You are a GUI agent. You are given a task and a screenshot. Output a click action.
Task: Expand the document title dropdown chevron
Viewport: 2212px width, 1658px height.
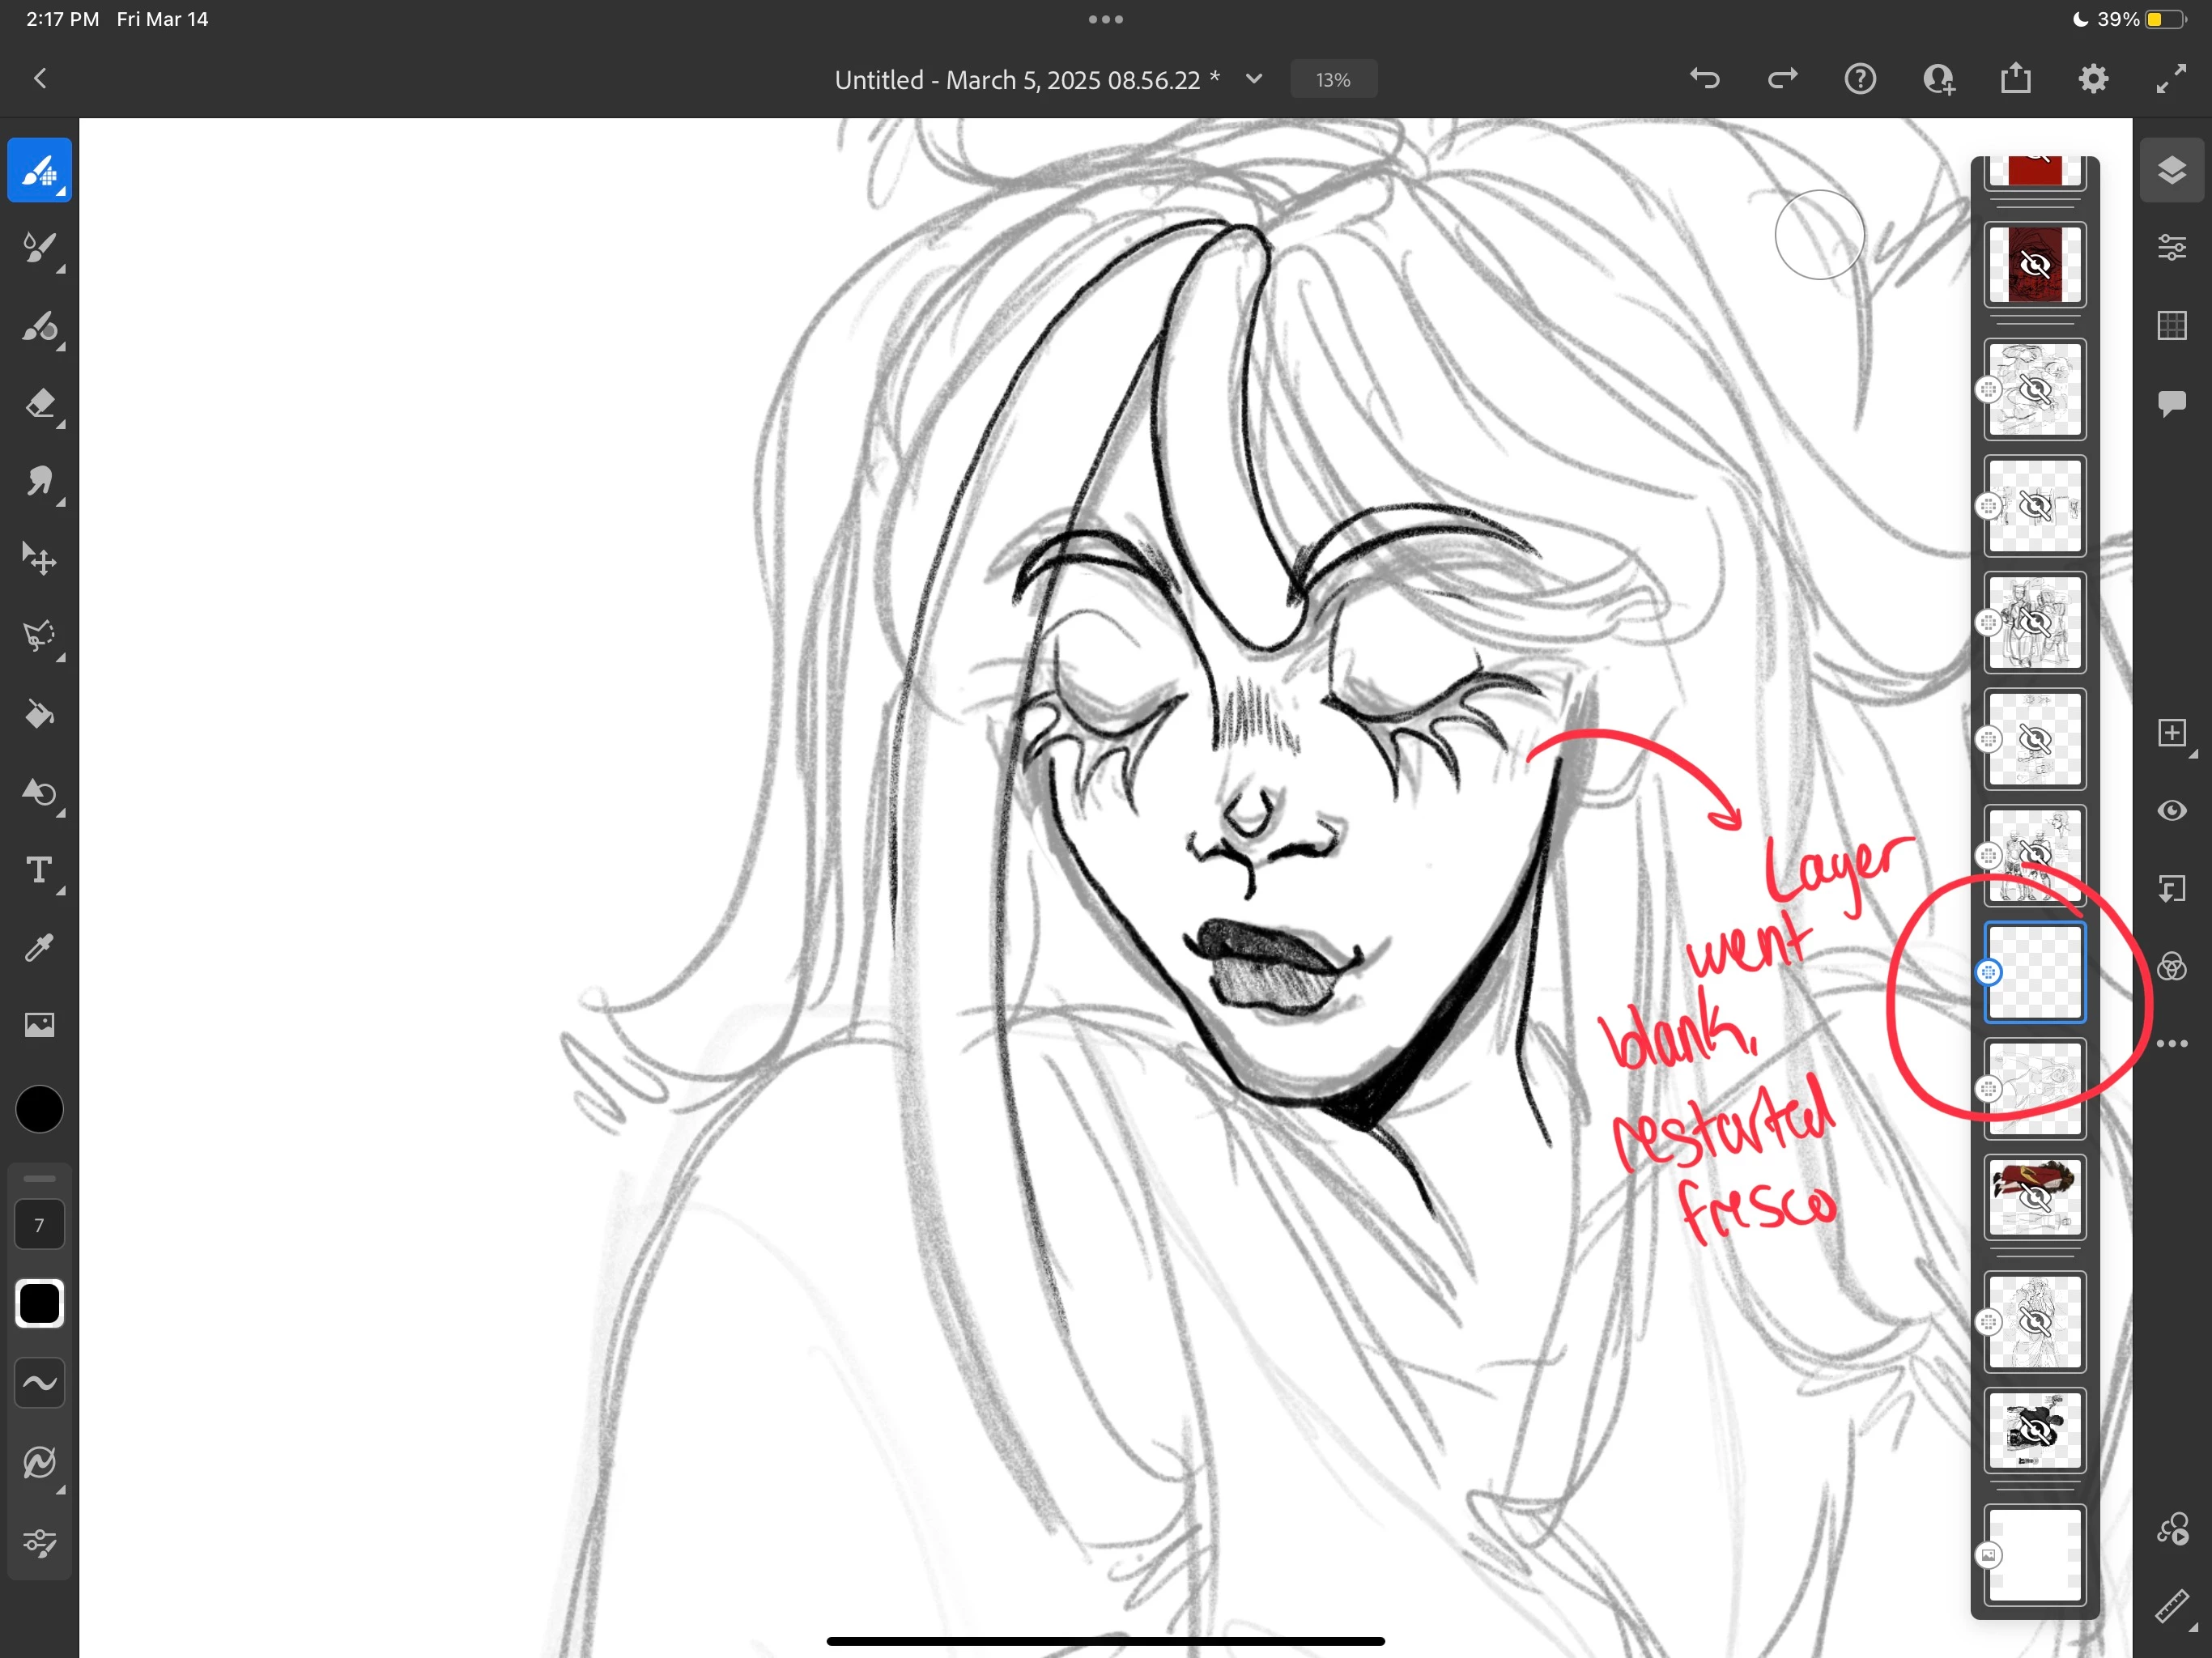point(1254,79)
